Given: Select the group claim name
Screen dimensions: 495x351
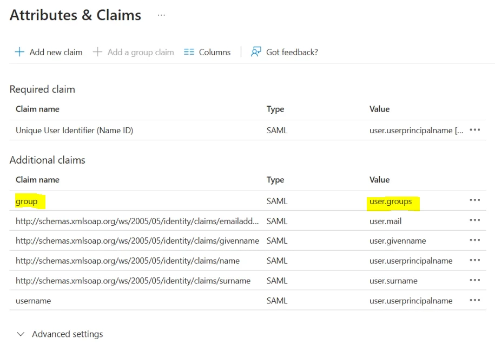Looking at the screenshot, I should tap(27, 201).
